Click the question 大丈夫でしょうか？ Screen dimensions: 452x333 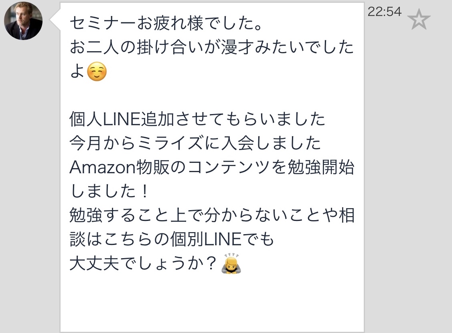pyautogui.click(x=143, y=263)
